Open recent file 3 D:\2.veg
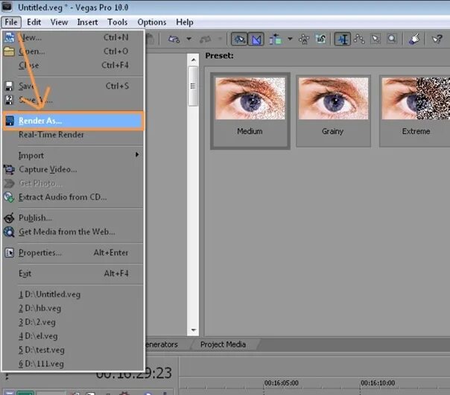The image size is (450, 395). 73,322
